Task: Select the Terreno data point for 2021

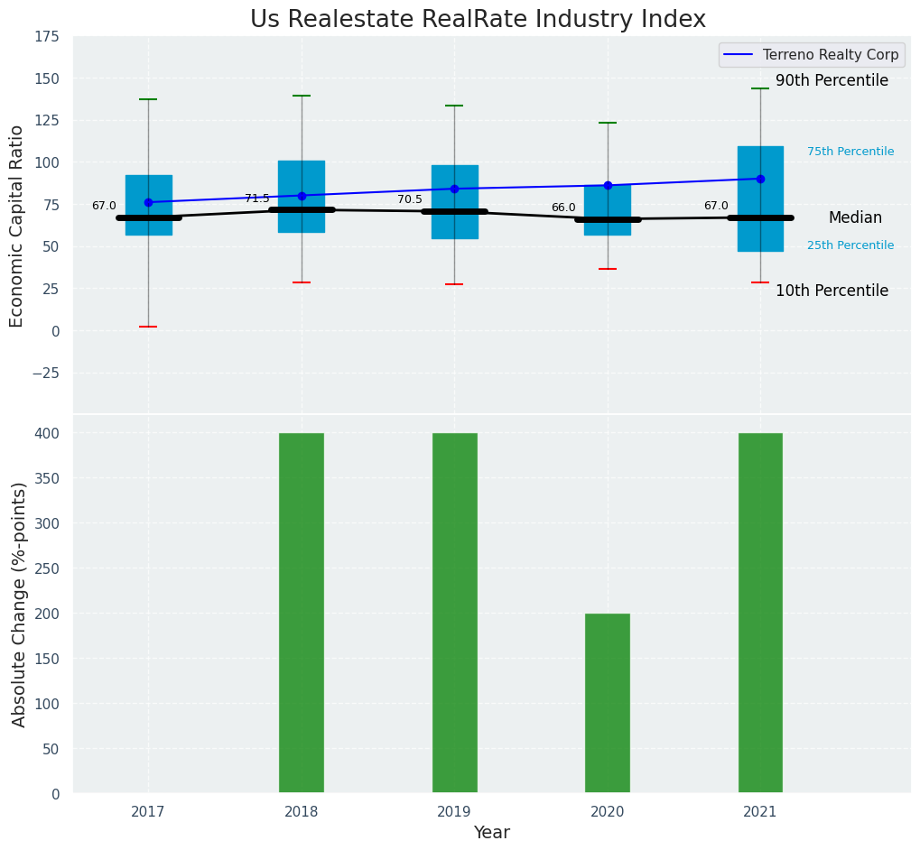Action: pos(760,179)
